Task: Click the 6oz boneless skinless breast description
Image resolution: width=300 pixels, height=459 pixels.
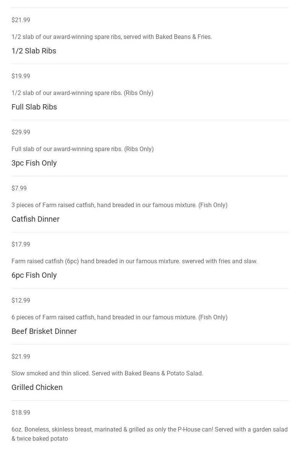Action: pos(149,434)
